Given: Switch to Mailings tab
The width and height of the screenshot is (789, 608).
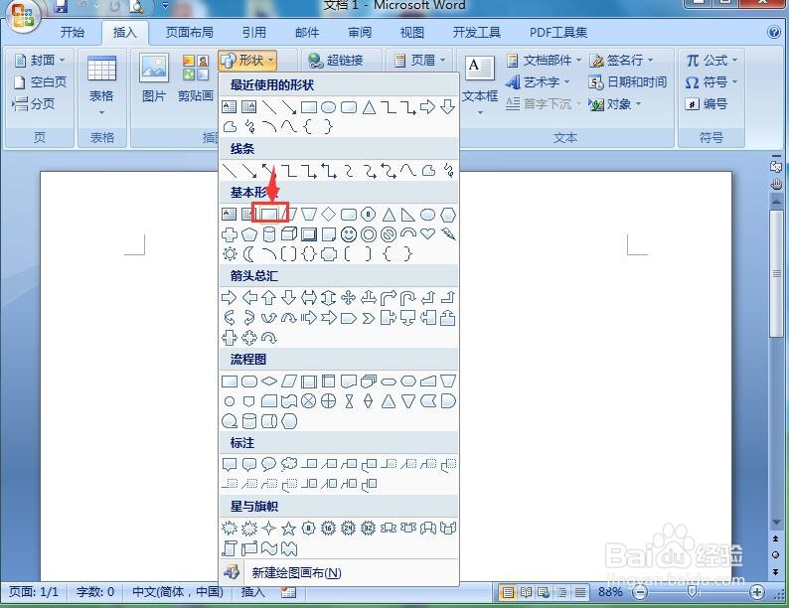Looking at the screenshot, I should tap(307, 32).
